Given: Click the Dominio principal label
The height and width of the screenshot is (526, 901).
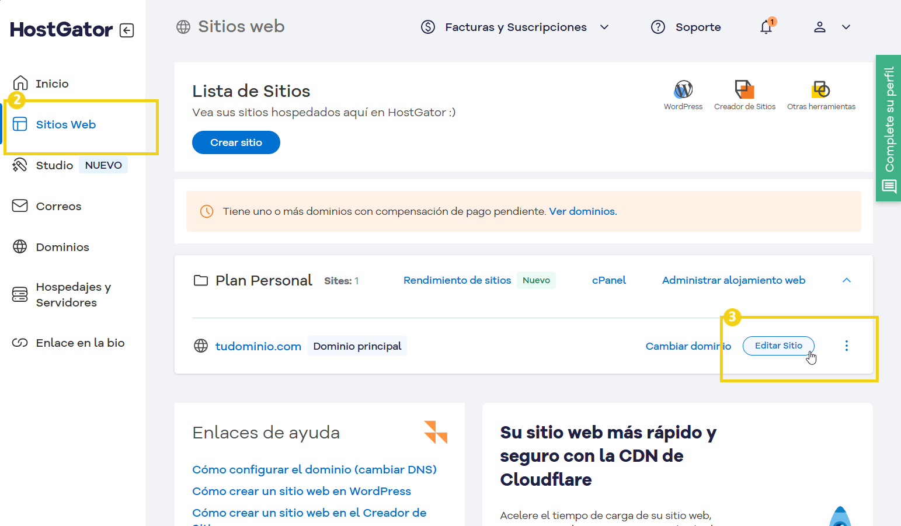Looking at the screenshot, I should [x=357, y=346].
